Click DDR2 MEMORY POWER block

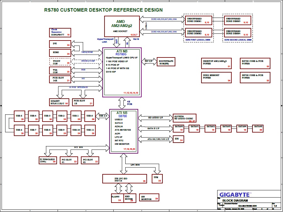coord(216,78)
